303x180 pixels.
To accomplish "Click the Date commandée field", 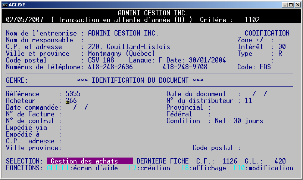I will click(x=80, y=107).
